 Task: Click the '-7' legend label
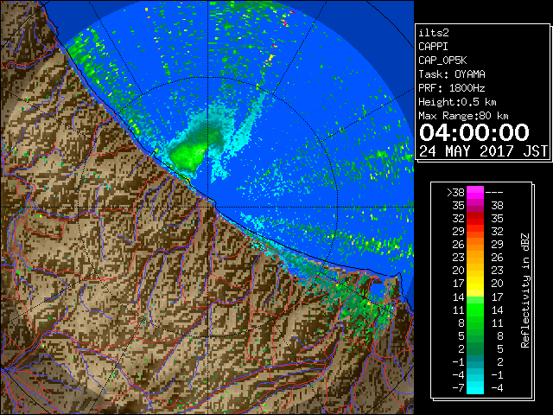pyautogui.click(x=458, y=388)
